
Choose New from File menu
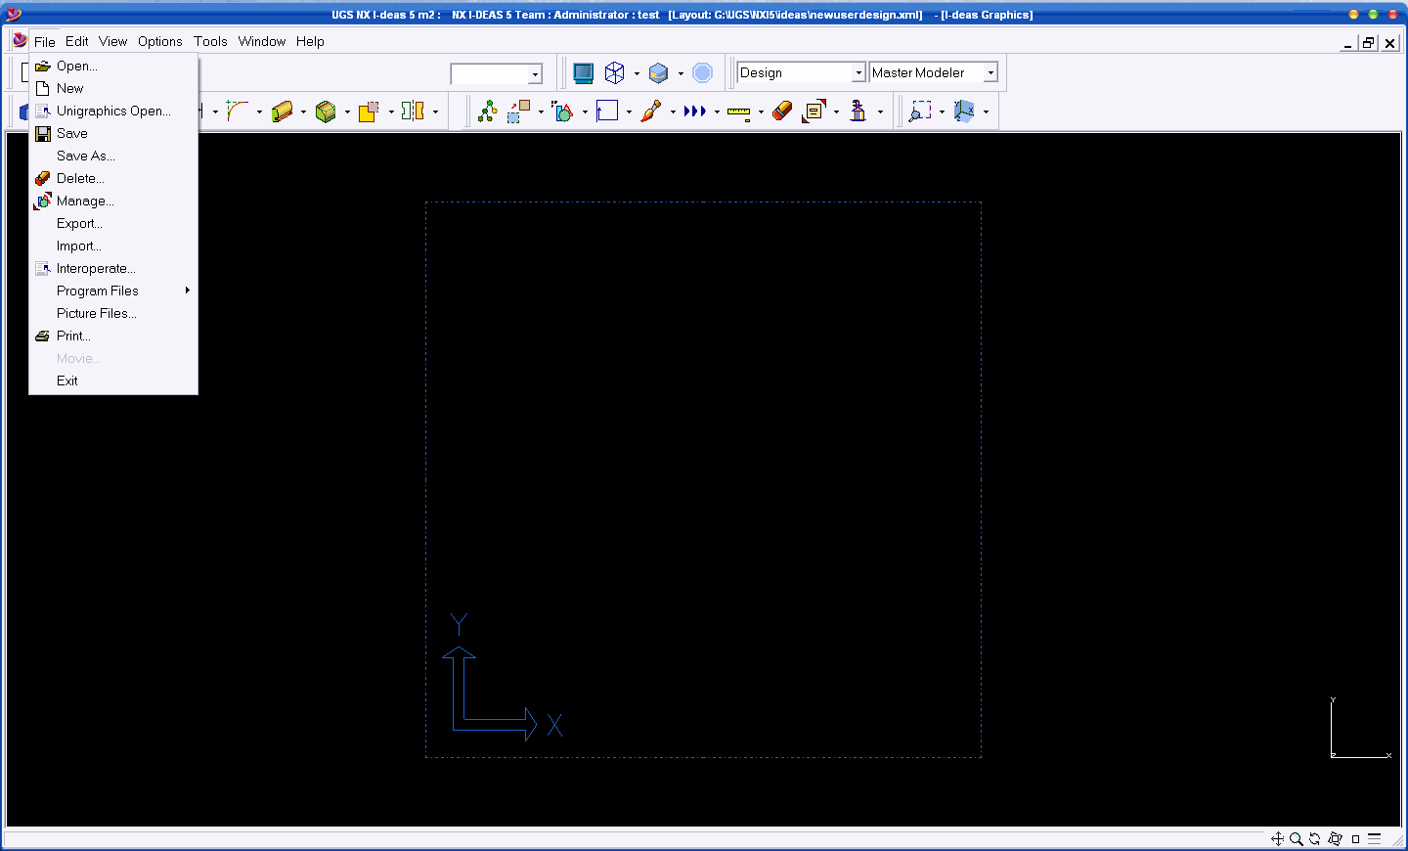click(x=113, y=88)
